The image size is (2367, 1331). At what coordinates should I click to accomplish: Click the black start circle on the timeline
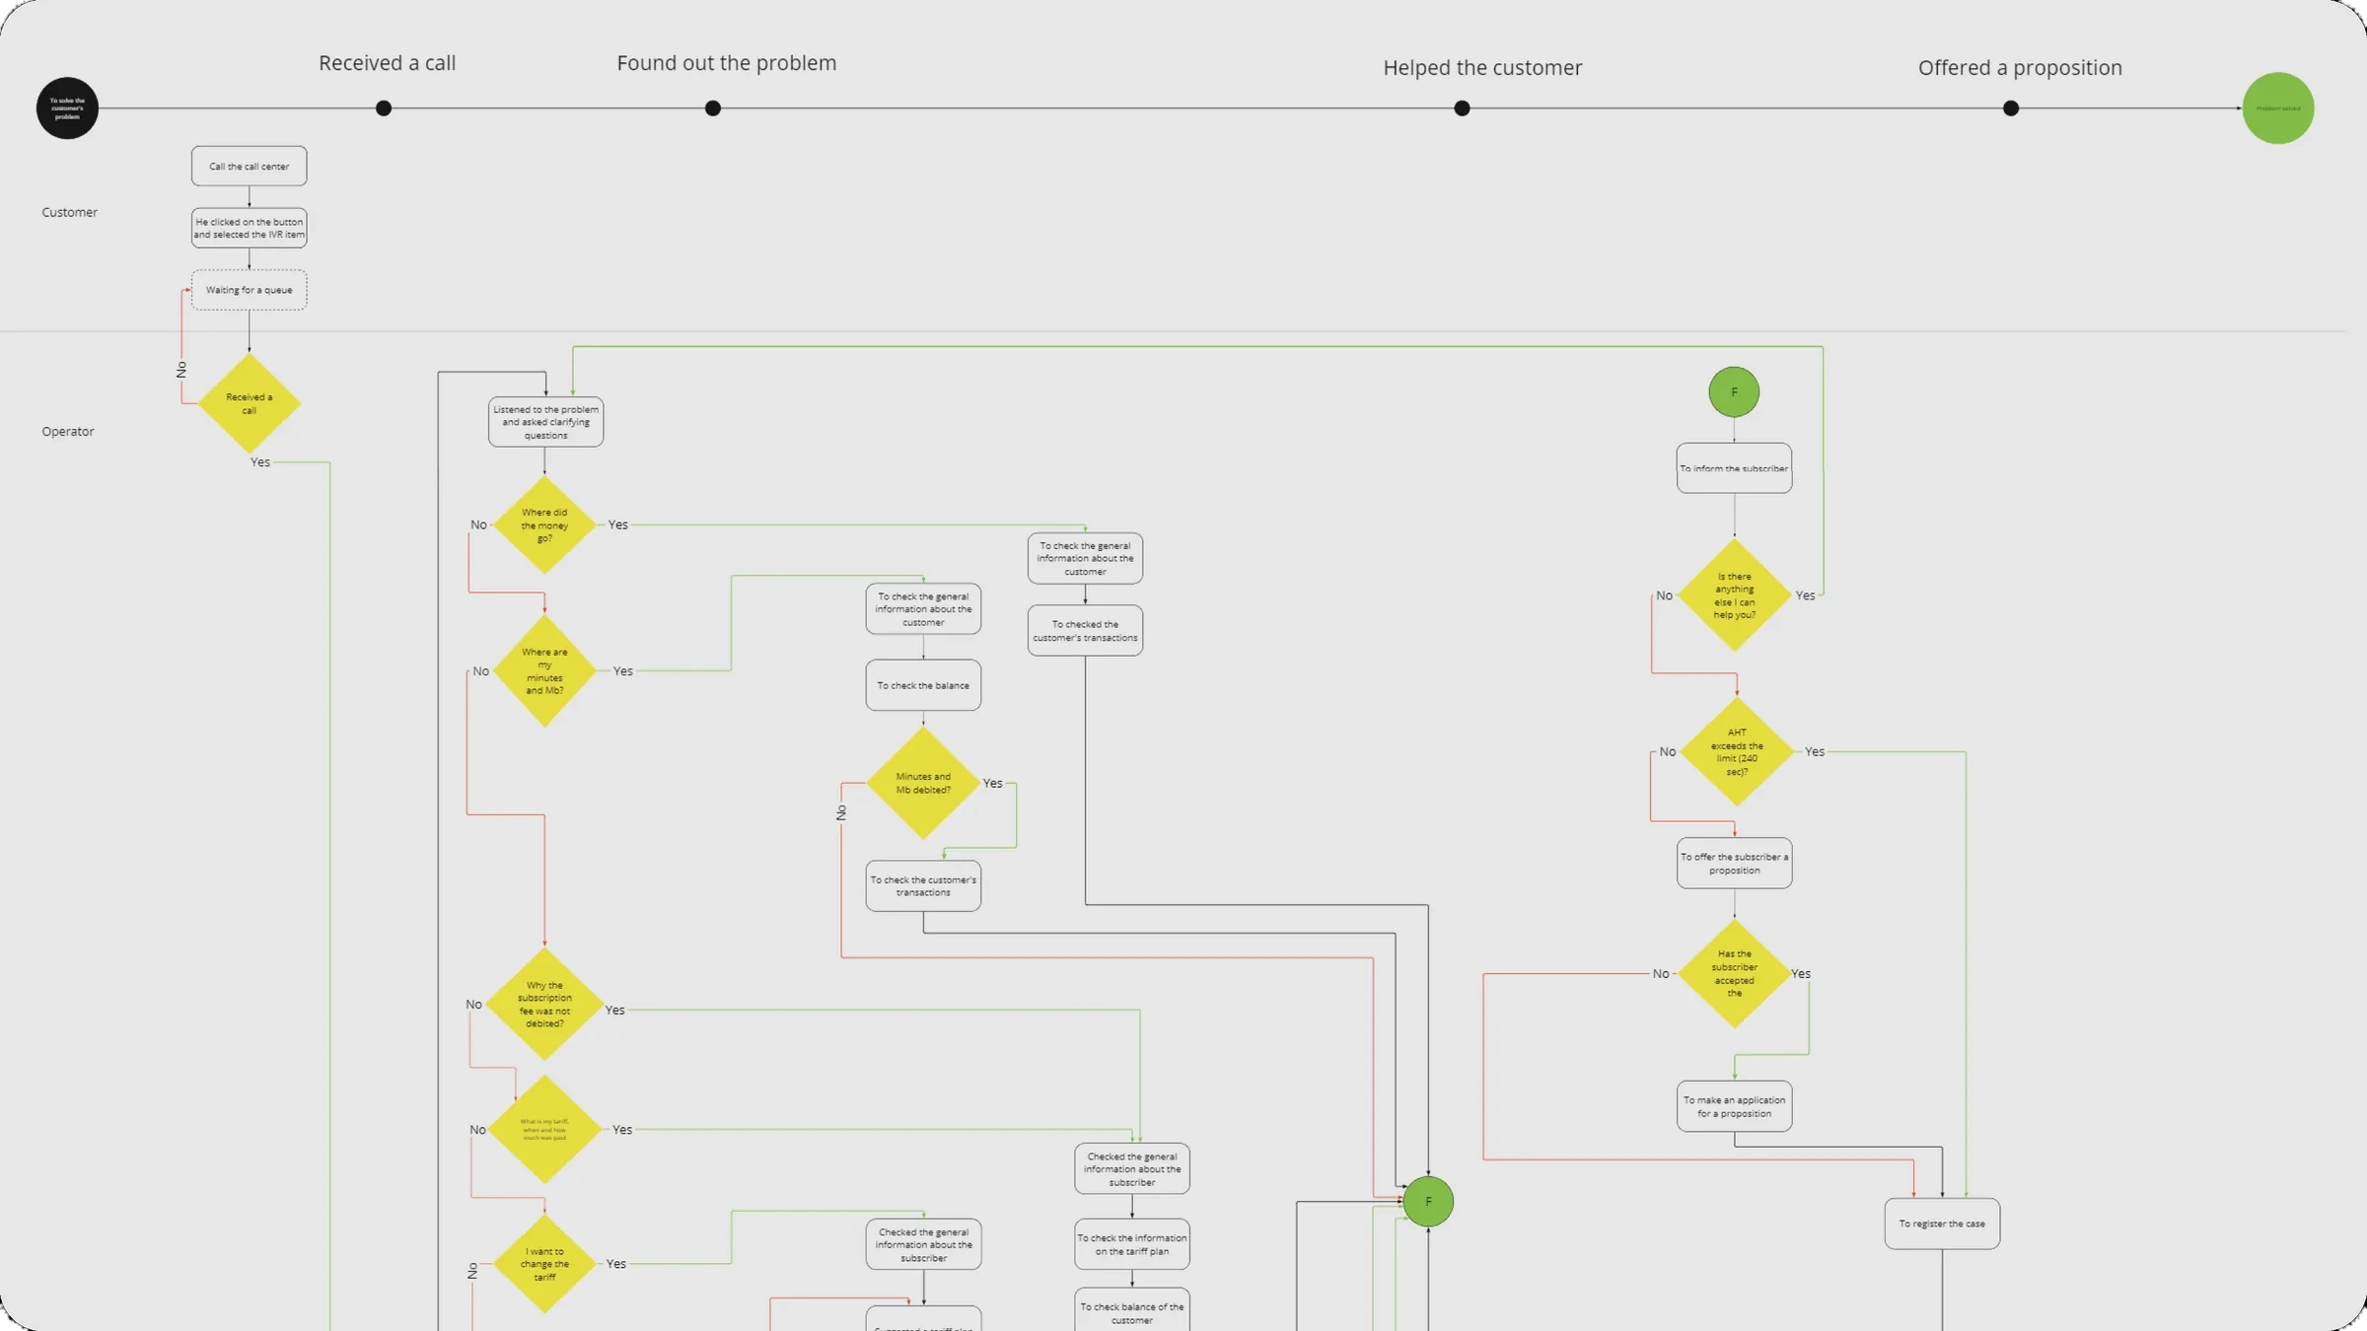point(67,107)
